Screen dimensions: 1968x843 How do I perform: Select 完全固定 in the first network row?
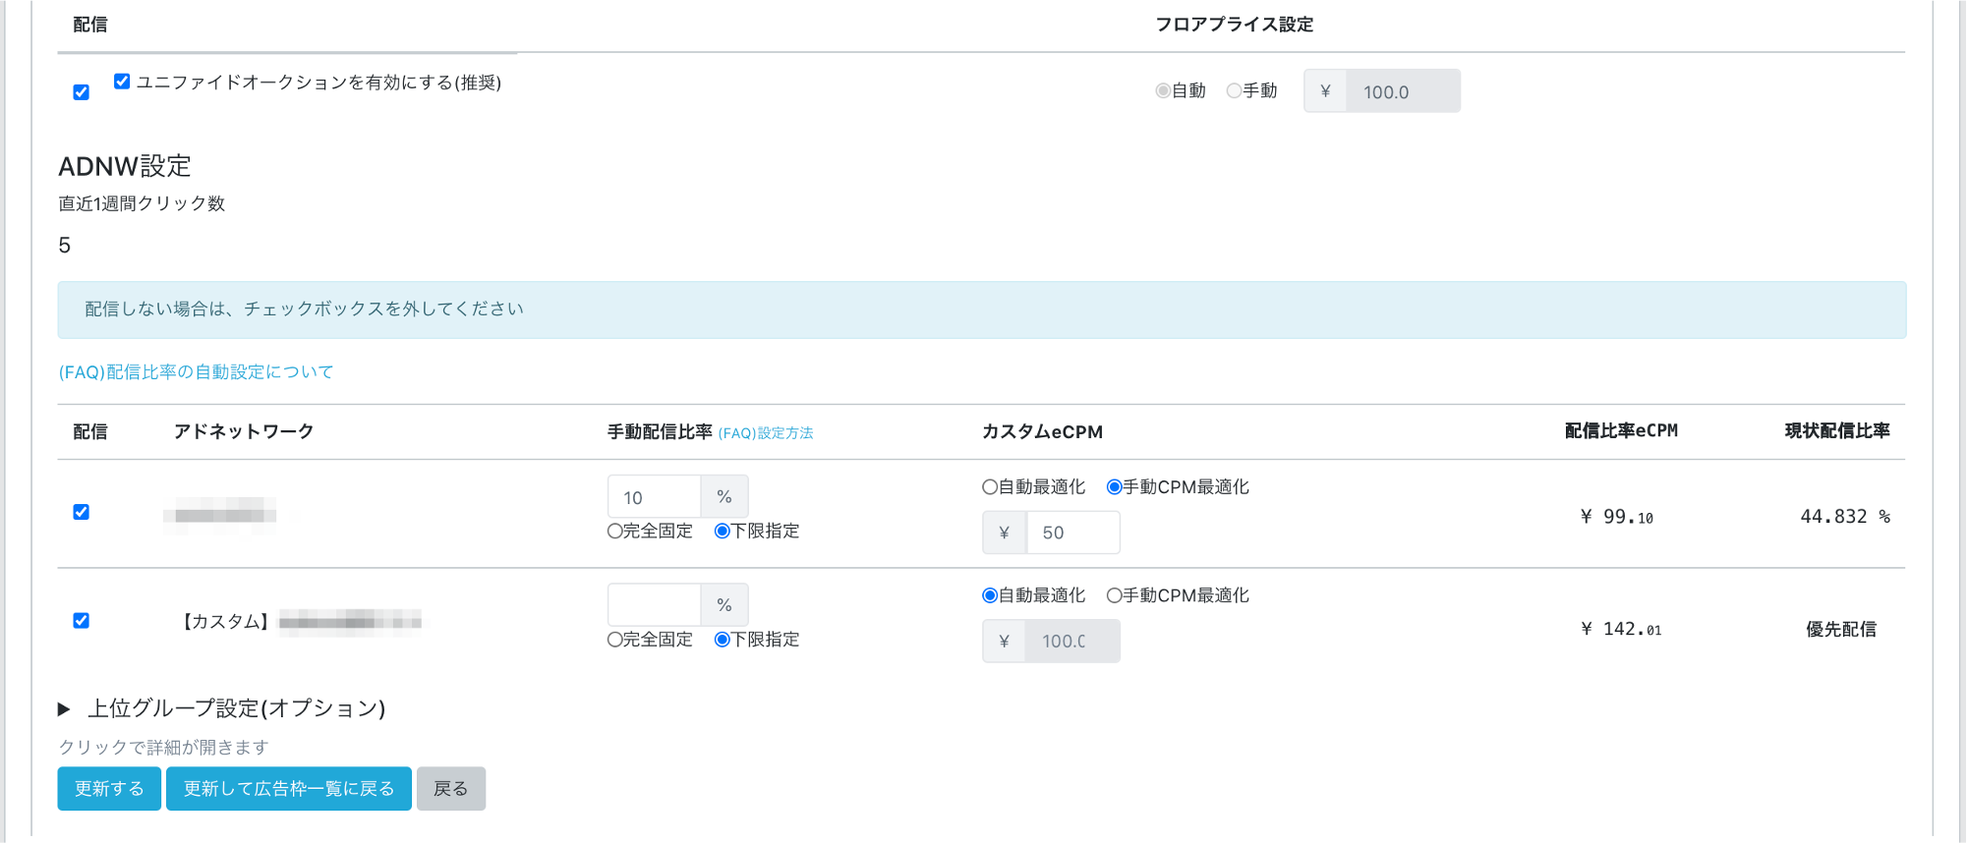[615, 532]
